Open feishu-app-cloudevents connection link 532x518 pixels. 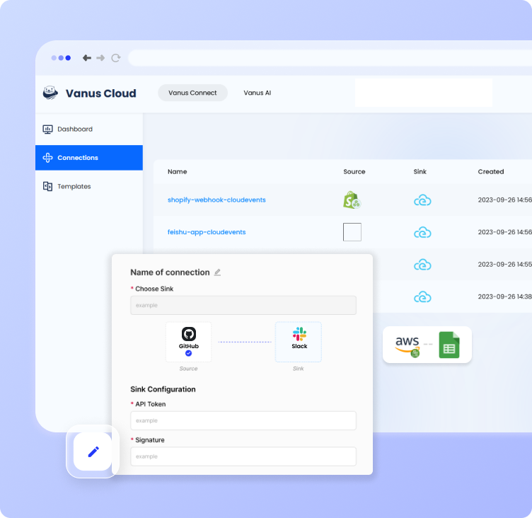[x=207, y=232]
